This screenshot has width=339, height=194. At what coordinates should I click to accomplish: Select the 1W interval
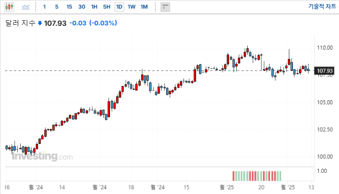131,7
